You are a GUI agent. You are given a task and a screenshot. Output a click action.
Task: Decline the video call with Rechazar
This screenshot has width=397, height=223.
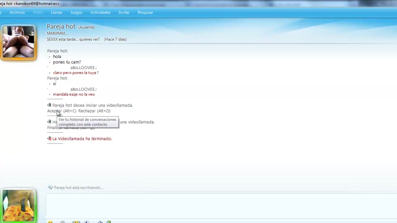tap(94, 111)
